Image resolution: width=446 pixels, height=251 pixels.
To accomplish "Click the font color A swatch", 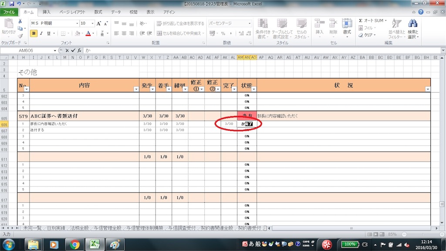I will pyautogui.click(x=88, y=33).
